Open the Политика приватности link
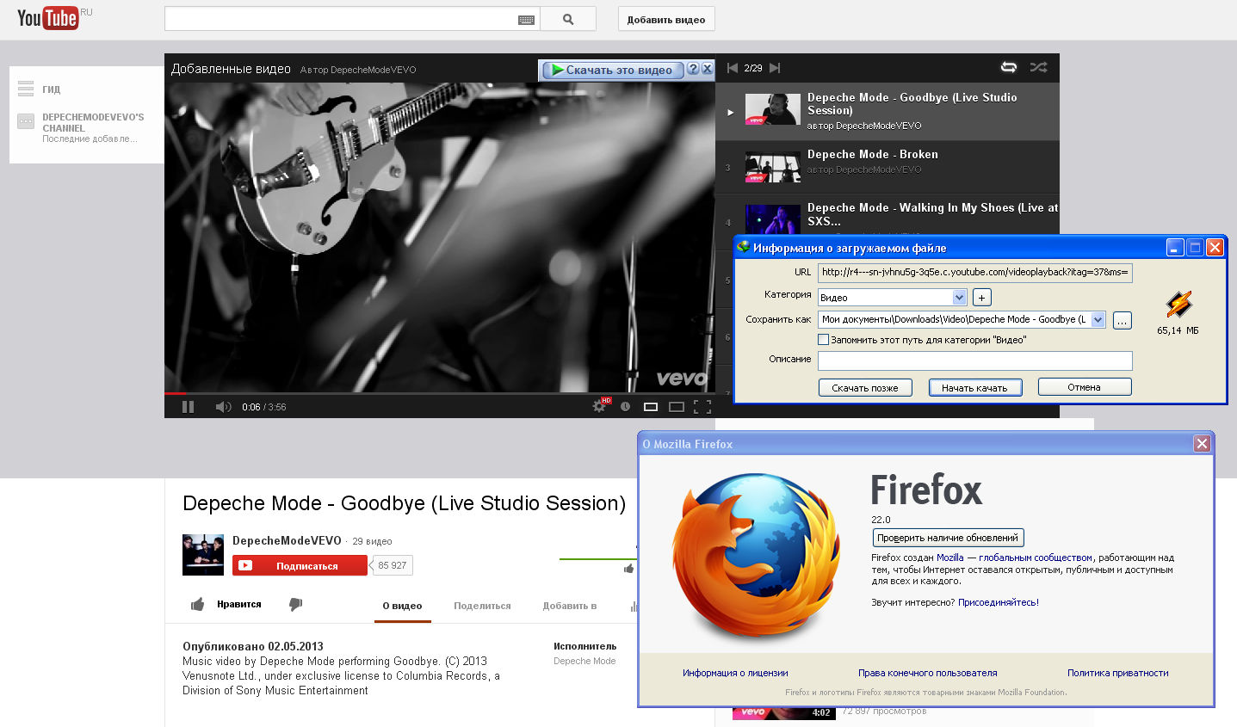1237x727 pixels. point(1117,673)
